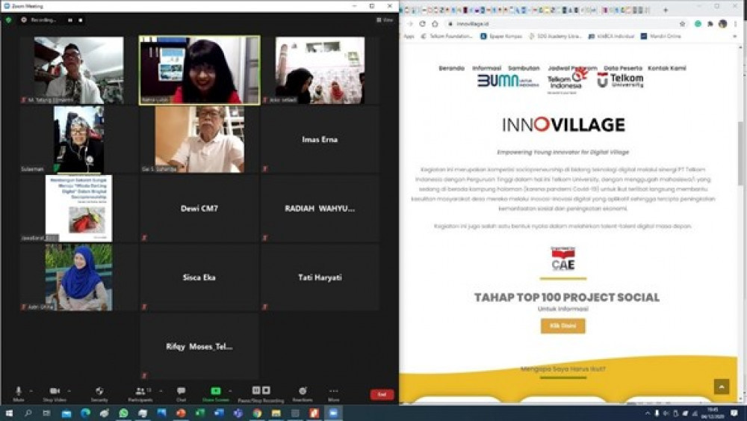This screenshot has height=421, width=747.
Task: Open the Participants panel
Action: (x=140, y=394)
